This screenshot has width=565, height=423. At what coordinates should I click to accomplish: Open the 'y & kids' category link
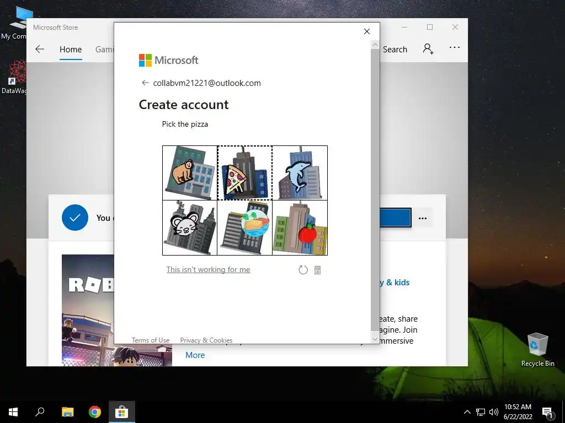[395, 283]
